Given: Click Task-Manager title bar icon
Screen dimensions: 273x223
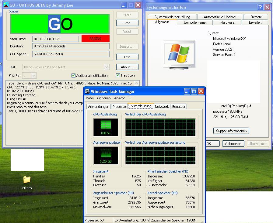Looking at the screenshot, I should (87, 91).
